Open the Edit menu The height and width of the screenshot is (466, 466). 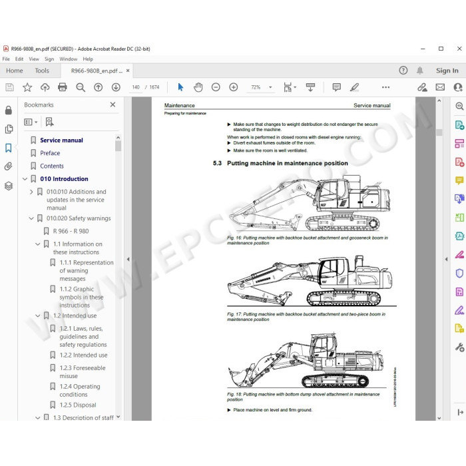pos(19,59)
